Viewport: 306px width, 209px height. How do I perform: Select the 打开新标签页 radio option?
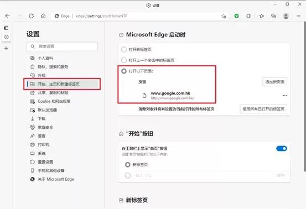[x=124, y=49]
